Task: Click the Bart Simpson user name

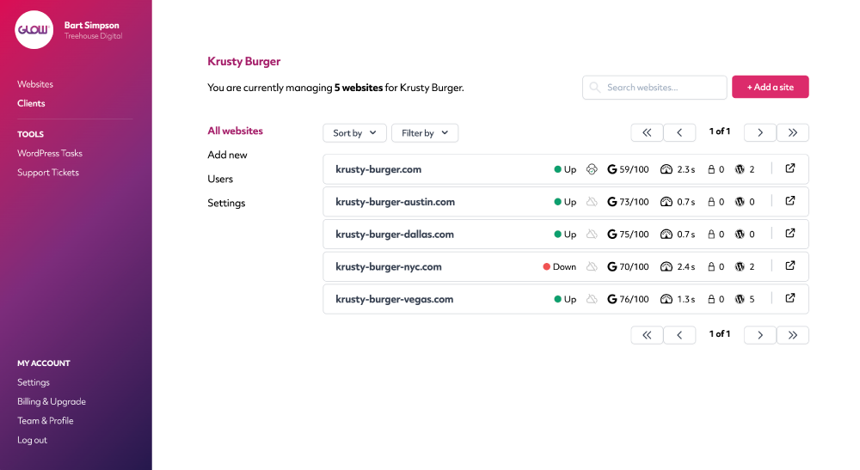Action: click(92, 25)
